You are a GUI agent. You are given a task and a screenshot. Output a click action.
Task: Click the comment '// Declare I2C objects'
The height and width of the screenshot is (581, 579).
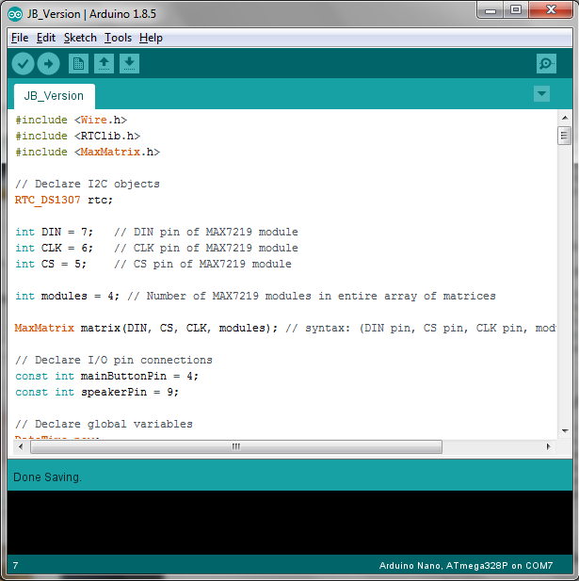point(88,184)
